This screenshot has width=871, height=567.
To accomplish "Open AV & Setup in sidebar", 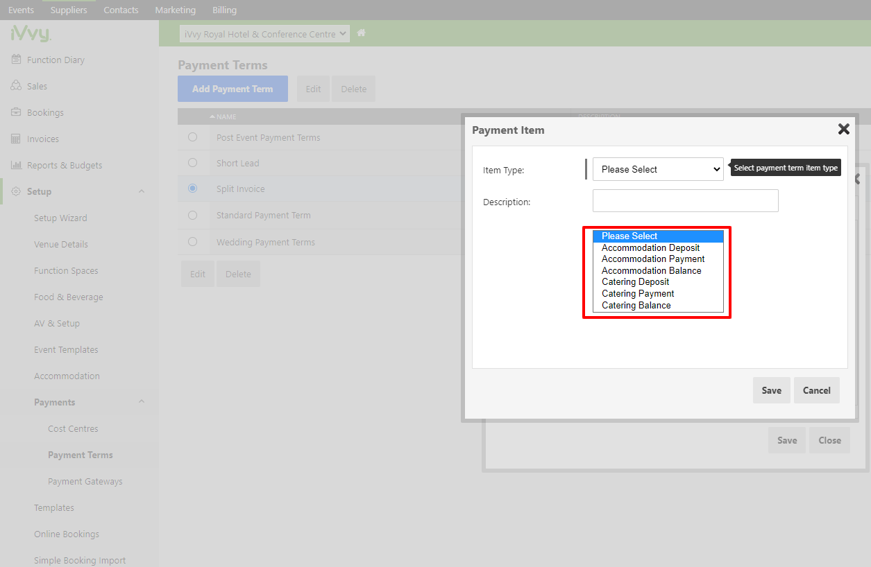I will coord(57,323).
